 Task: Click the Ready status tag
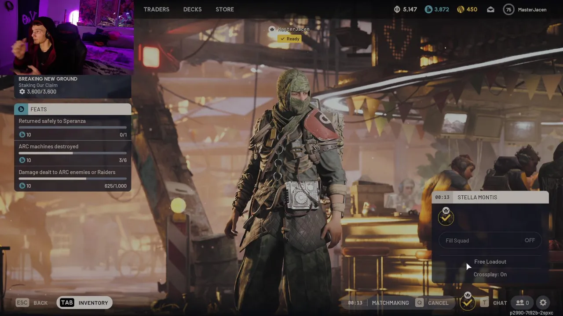(x=289, y=39)
